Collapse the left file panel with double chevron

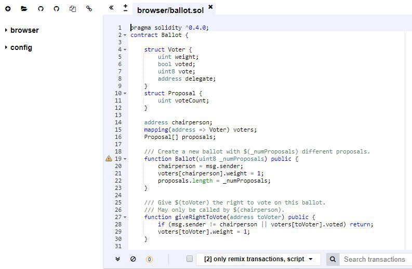pos(111,8)
